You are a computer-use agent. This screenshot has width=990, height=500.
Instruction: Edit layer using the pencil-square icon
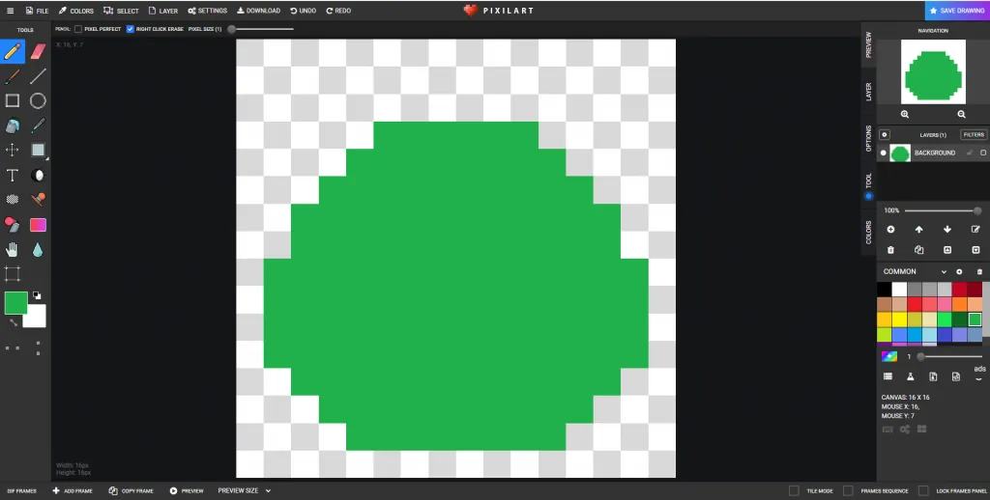pyautogui.click(x=976, y=230)
